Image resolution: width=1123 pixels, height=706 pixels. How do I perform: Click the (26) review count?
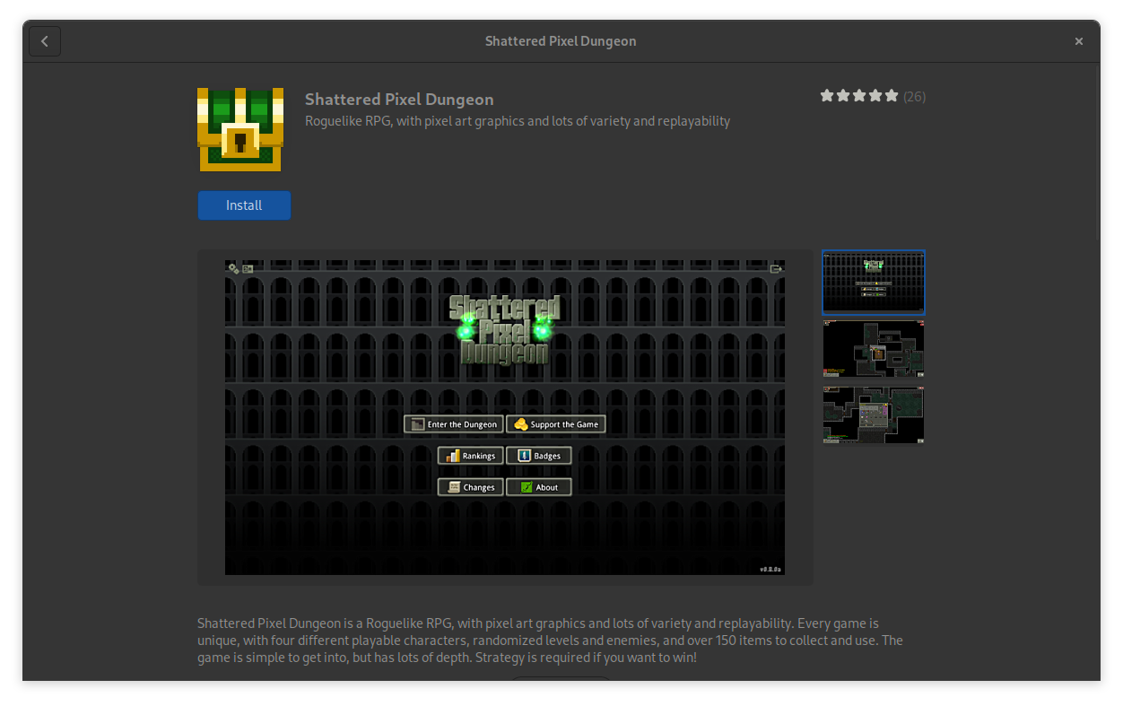click(x=914, y=96)
